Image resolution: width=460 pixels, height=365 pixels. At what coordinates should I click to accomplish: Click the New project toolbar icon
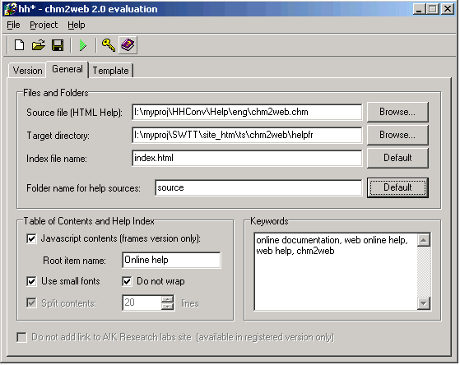point(20,45)
